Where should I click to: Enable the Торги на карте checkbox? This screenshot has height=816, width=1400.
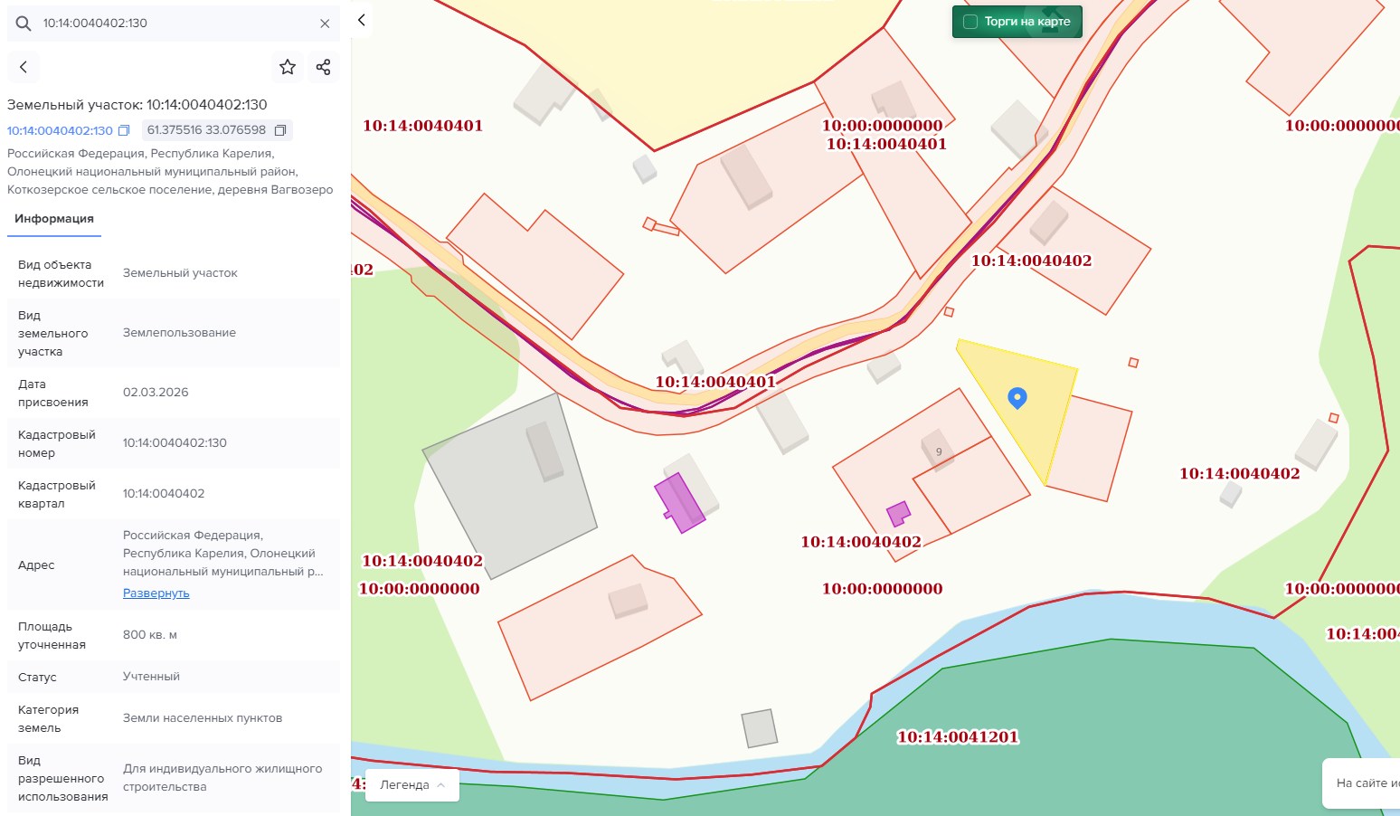point(970,22)
